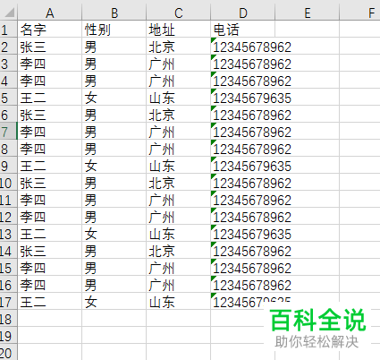
Task: Select cell A16 containing '李四'
Action: [49, 285]
